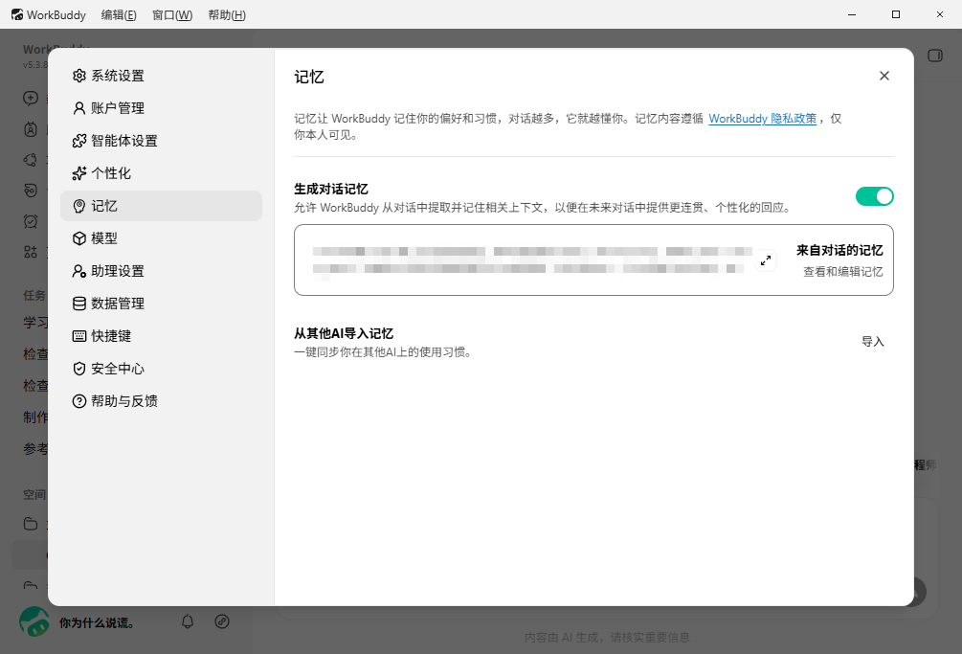
Task: Click the 来自对话的记忆 heading
Action: (x=839, y=250)
